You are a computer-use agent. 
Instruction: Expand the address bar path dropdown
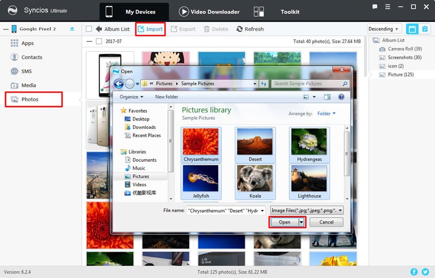[x=254, y=84]
